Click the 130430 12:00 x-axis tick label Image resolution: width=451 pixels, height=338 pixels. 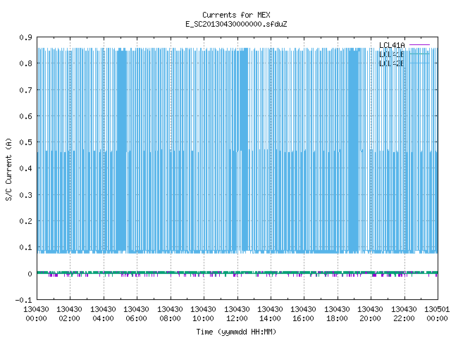237,314
